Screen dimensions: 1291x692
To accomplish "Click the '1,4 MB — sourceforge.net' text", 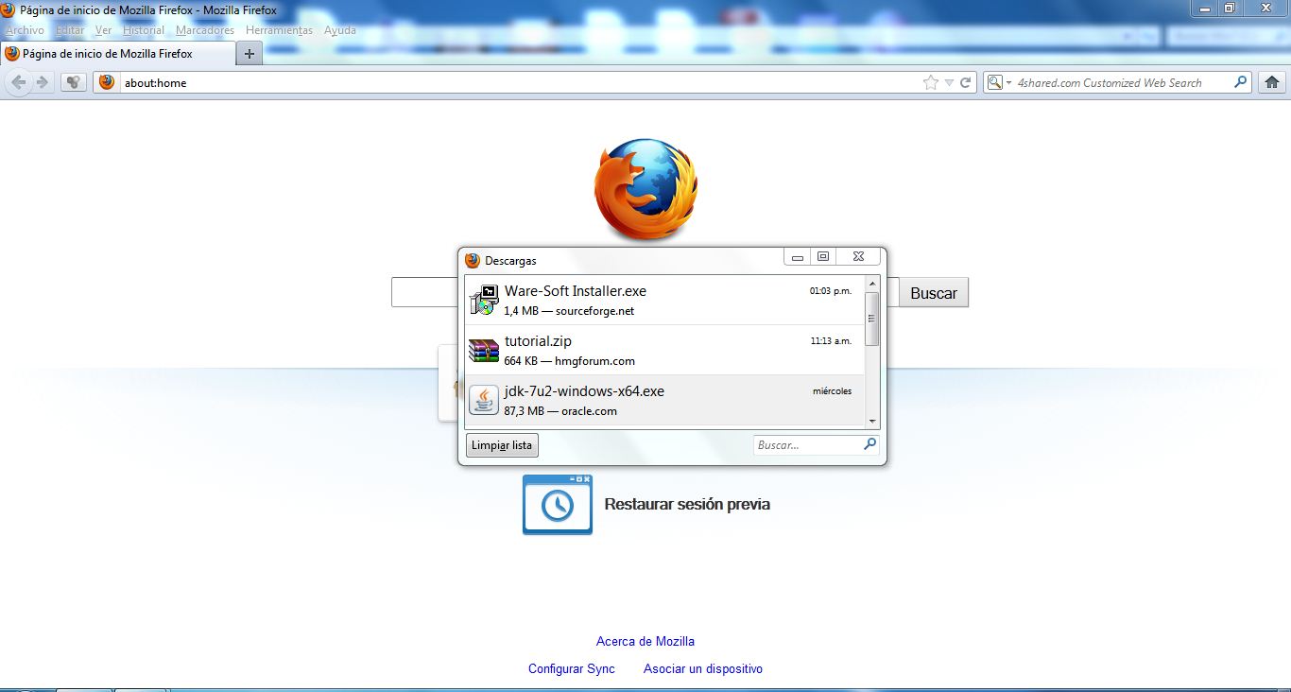I will click(x=569, y=311).
